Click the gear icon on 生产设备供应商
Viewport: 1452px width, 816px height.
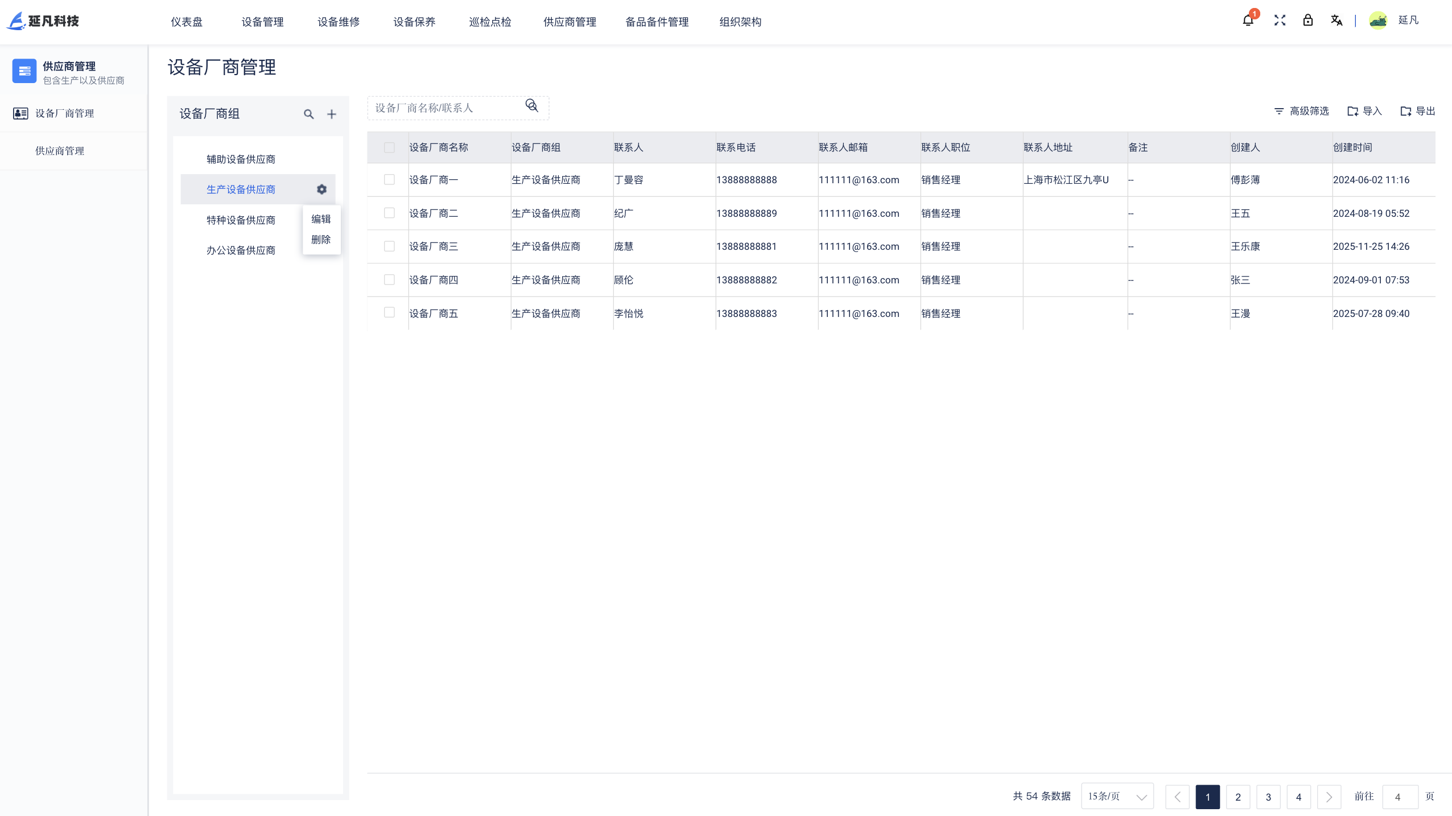[322, 189]
